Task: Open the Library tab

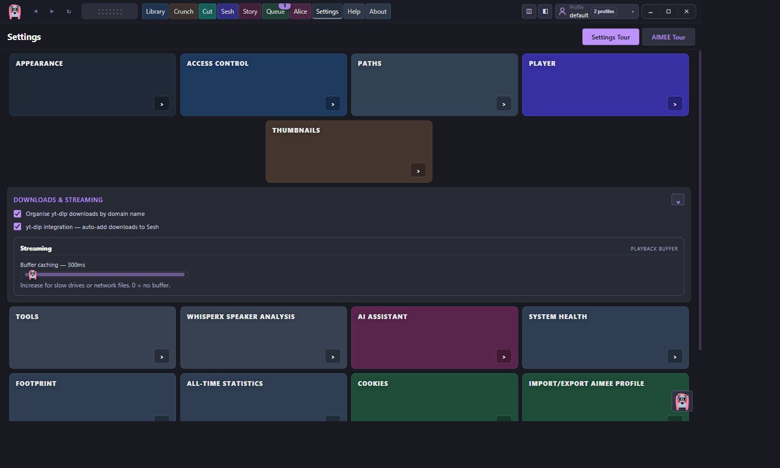Action: coord(155,11)
